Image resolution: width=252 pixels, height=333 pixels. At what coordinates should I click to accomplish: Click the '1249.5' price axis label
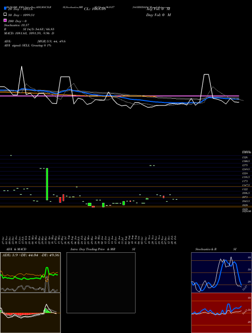pos(246,170)
